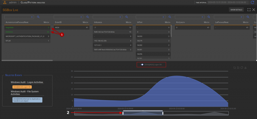Select the Attempt to duplicate a handle tag
This screenshot has height=119, width=257.
27,100
